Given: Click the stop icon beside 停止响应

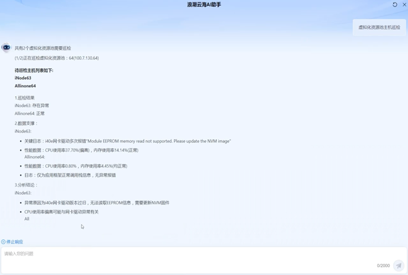Looking at the screenshot, I should point(3,242).
